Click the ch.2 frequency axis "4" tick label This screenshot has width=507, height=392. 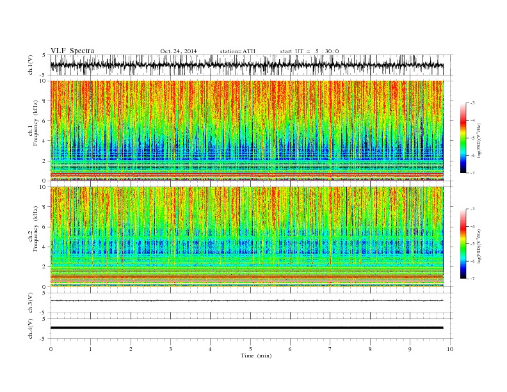tap(45, 247)
